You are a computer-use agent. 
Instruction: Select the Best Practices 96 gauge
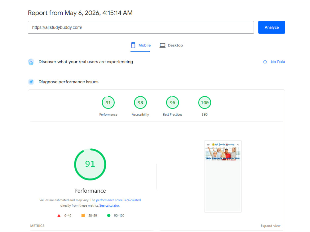coord(172,102)
